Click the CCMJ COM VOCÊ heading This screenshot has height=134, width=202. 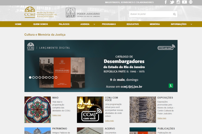[x=111, y=99]
